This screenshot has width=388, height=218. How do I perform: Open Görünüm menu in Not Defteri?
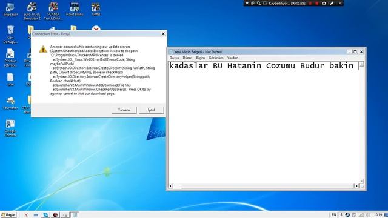(x=216, y=58)
